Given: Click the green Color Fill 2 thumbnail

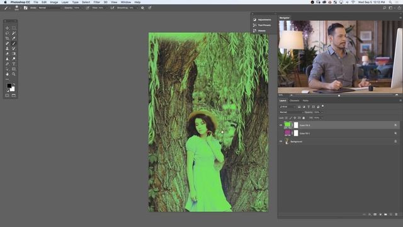Looking at the screenshot, I should [x=287, y=125].
